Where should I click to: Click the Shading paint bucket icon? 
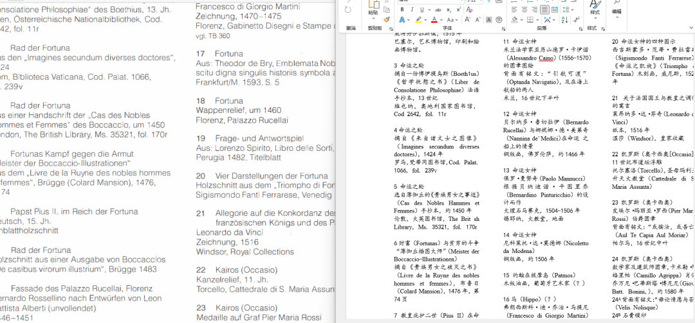[514, 20]
